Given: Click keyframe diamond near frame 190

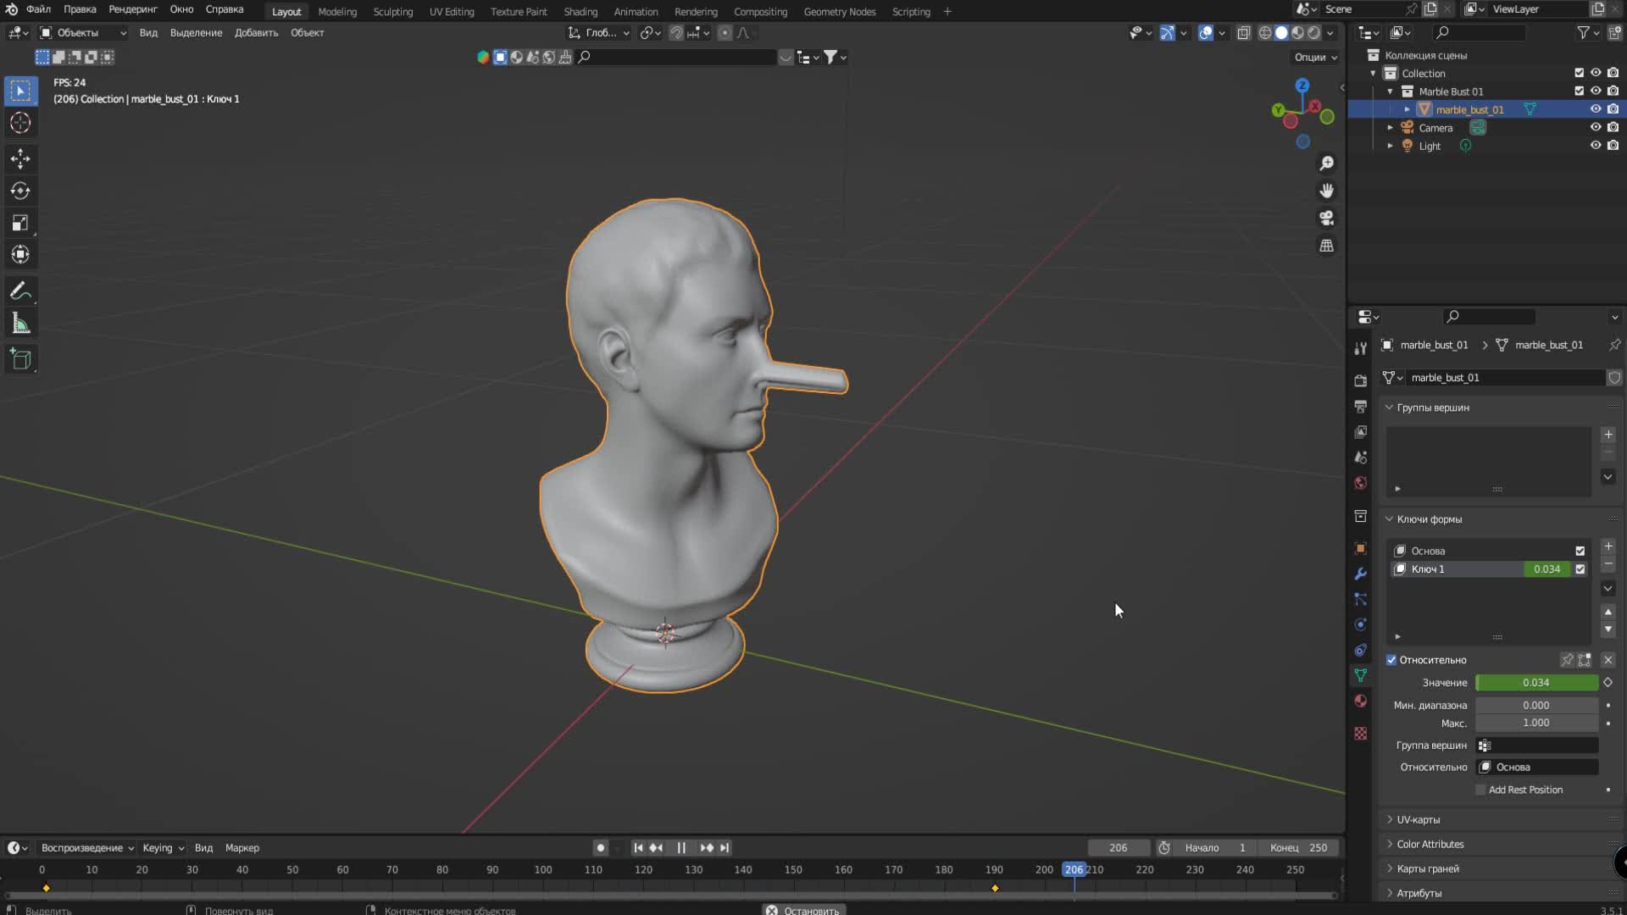Looking at the screenshot, I should pyautogui.click(x=995, y=888).
